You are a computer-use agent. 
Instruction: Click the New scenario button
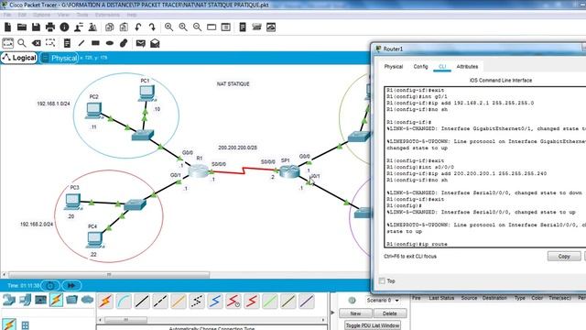355,313
